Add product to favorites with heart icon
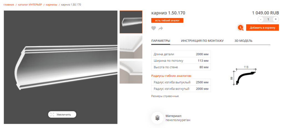Image resolution: width=284 pixels, height=128 pixels. 154,28
